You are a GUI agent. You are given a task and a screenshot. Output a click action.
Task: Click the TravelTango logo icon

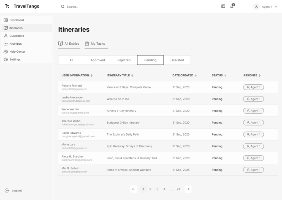point(7,6)
